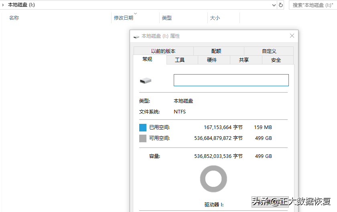337x212 pixels.
Task: Sort files by 类型 column header
Action: [167, 18]
